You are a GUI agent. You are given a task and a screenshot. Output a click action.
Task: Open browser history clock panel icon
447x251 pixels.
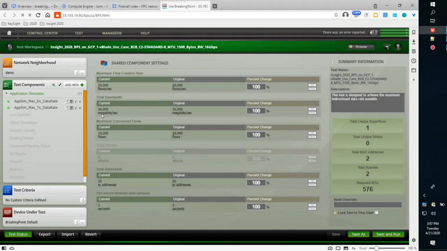click(413, 61)
